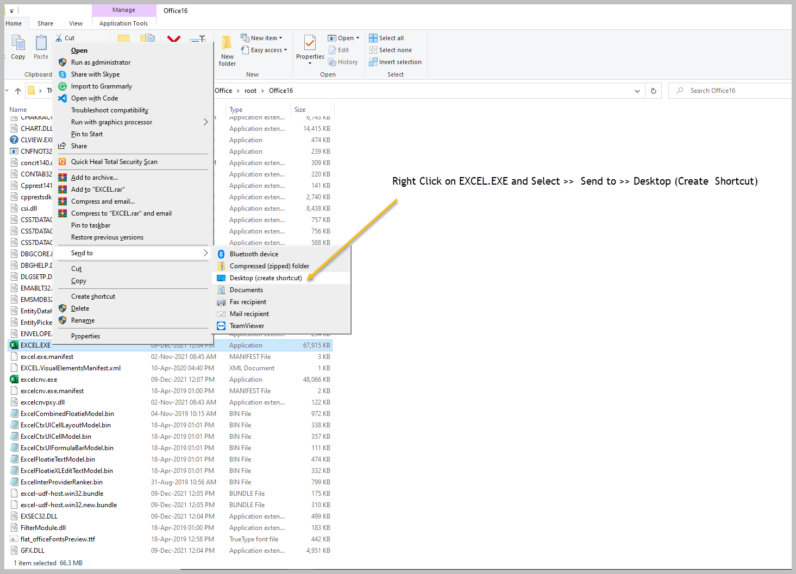Select Desktop (create shortcut) in submenu
Viewport: 796px width, 574px height.
pyautogui.click(x=281, y=278)
